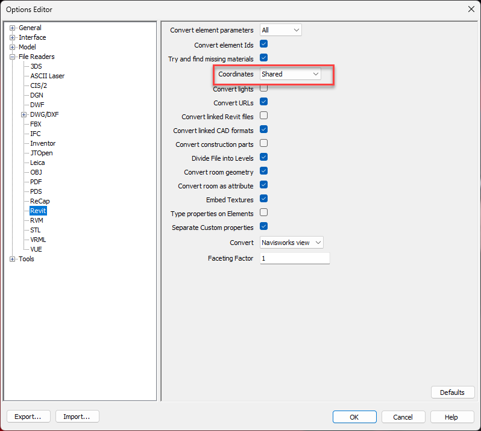481x431 pixels.
Task: Enable Convert lights checkbox
Action: 263,88
